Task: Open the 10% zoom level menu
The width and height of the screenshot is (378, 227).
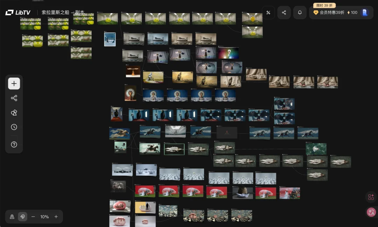Action: pyautogui.click(x=44, y=217)
